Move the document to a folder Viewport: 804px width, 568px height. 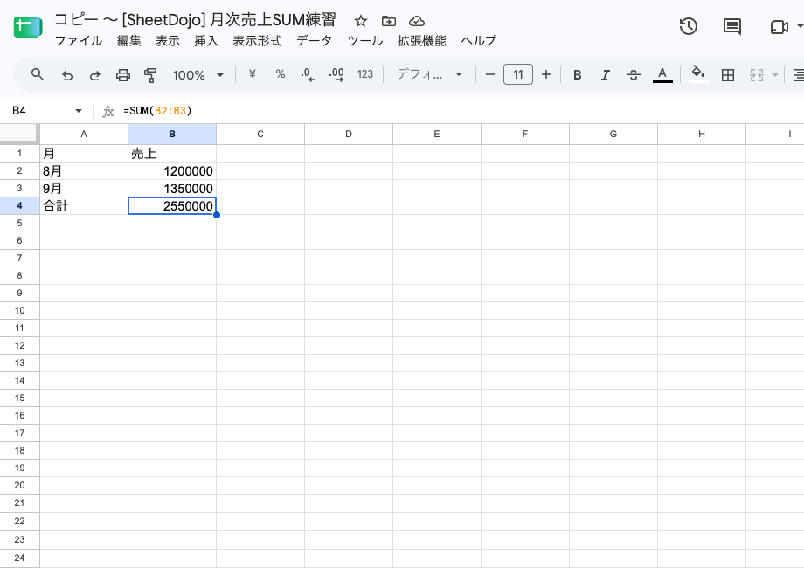pos(389,21)
